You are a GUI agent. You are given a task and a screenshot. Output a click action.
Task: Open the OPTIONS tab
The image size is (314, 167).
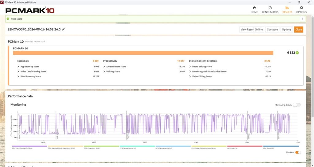301,10
